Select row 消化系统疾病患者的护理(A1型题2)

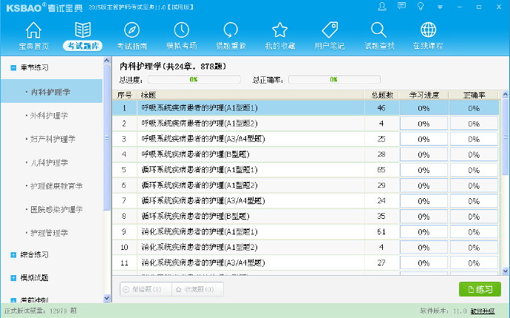(305, 247)
